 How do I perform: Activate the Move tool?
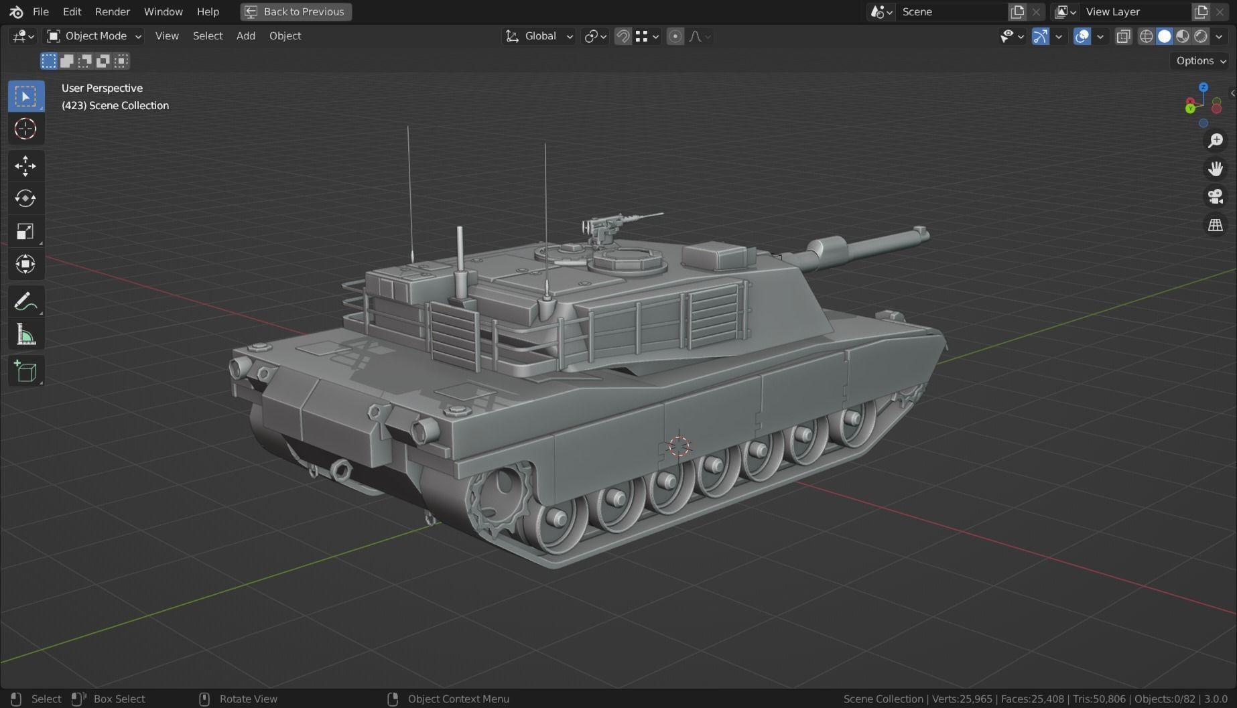[26, 166]
